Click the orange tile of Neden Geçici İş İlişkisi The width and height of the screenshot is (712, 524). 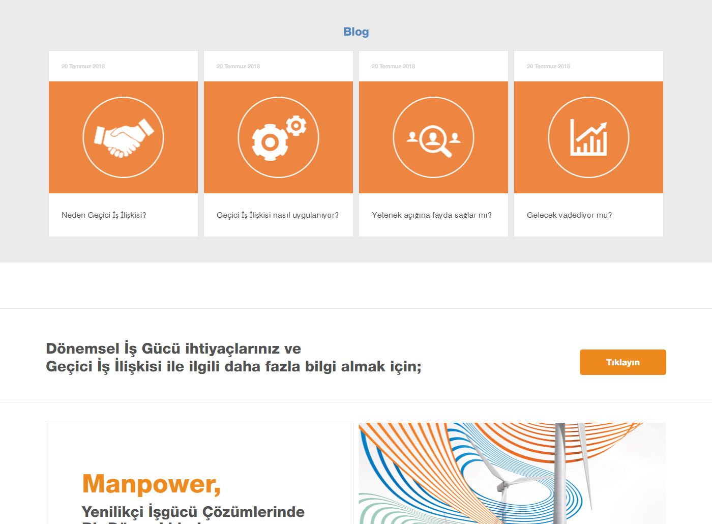(123, 137)
